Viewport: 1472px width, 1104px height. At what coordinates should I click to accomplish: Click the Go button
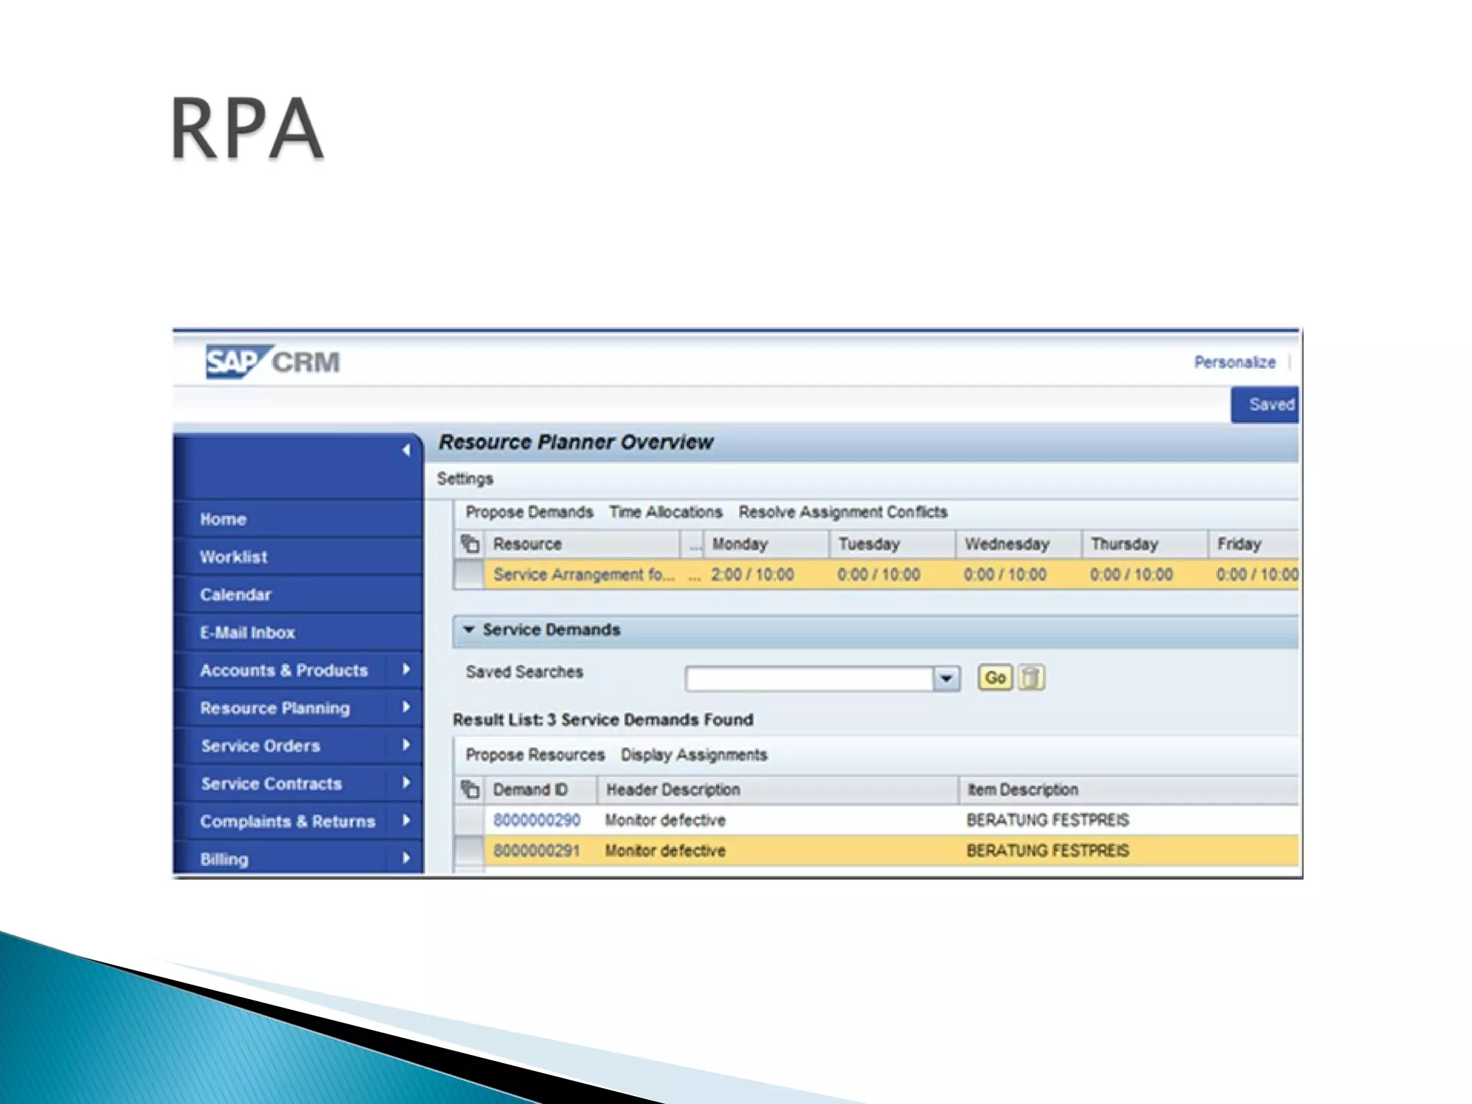[x=995, y=677]
